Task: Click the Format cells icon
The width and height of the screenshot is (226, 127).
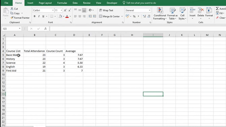Action: 209,10
